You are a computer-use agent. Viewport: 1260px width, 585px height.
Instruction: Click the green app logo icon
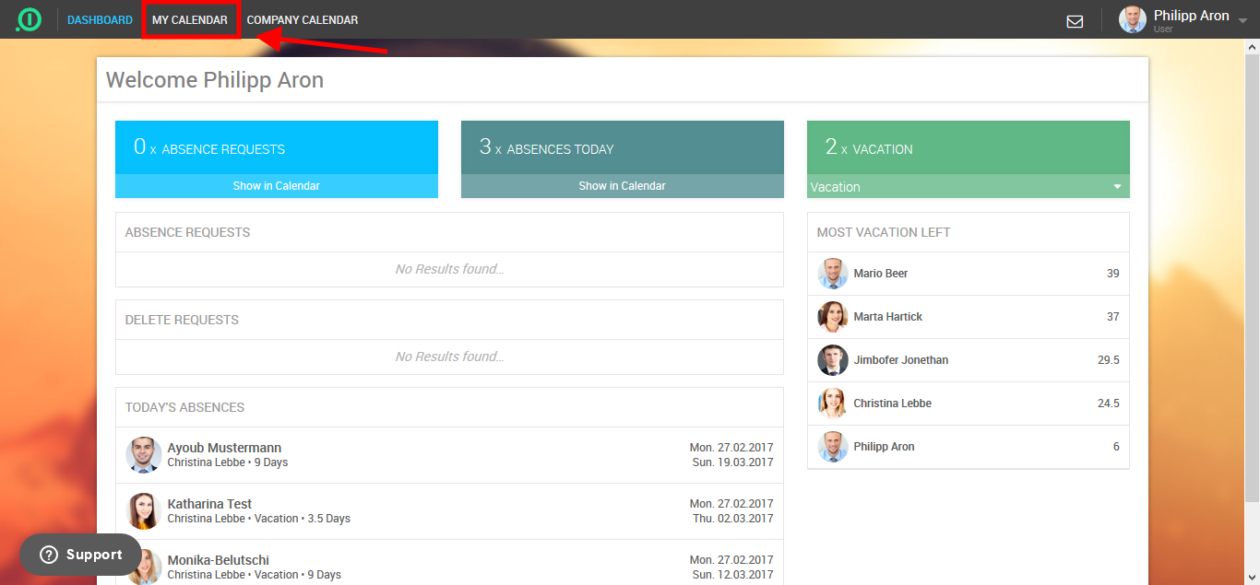29,19
